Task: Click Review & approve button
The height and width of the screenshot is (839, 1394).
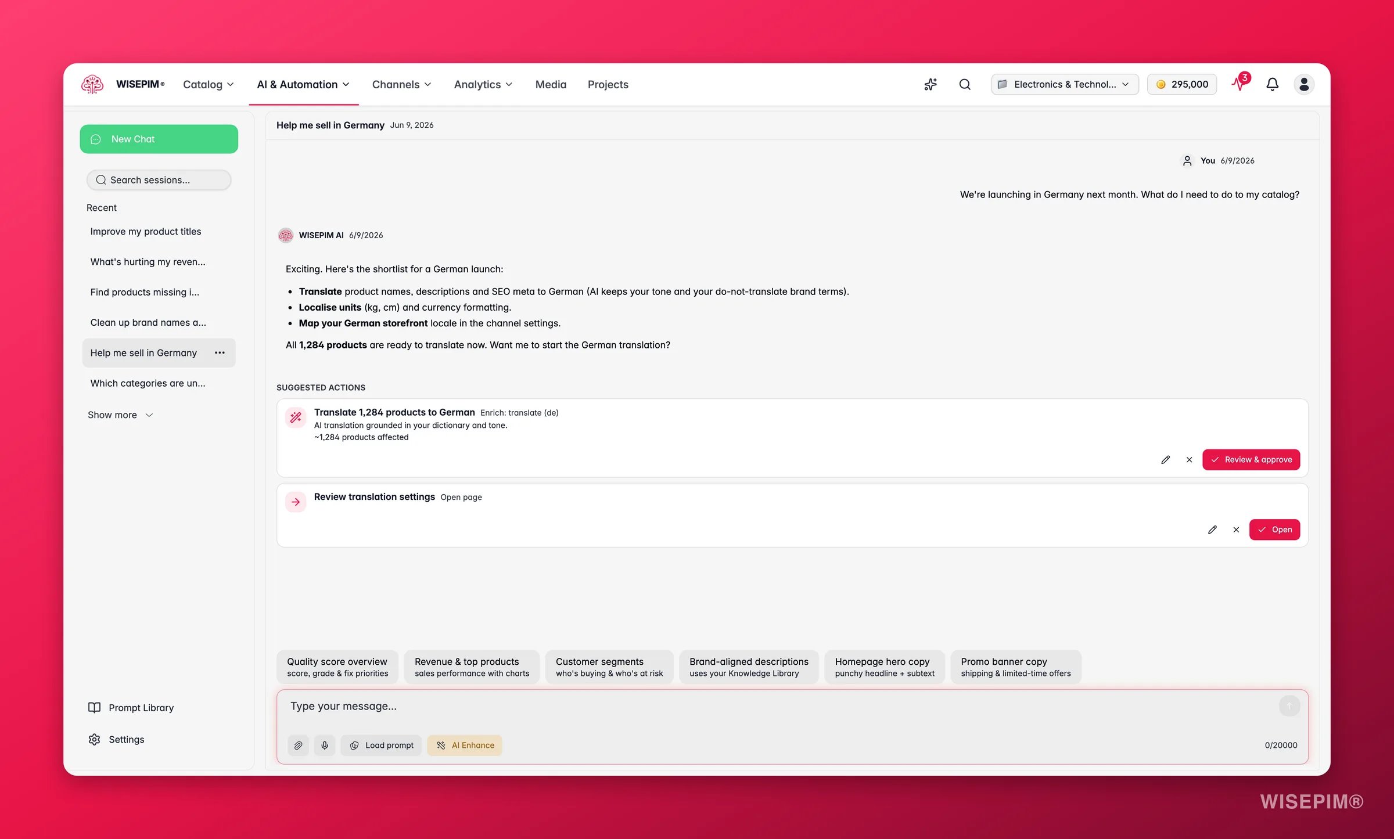Action: coord(1251,459)
